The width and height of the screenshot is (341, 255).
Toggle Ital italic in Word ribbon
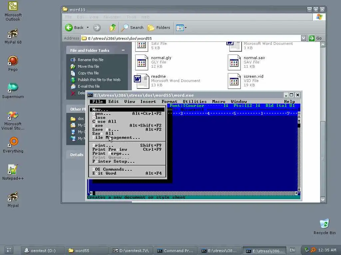click(281, 106)
